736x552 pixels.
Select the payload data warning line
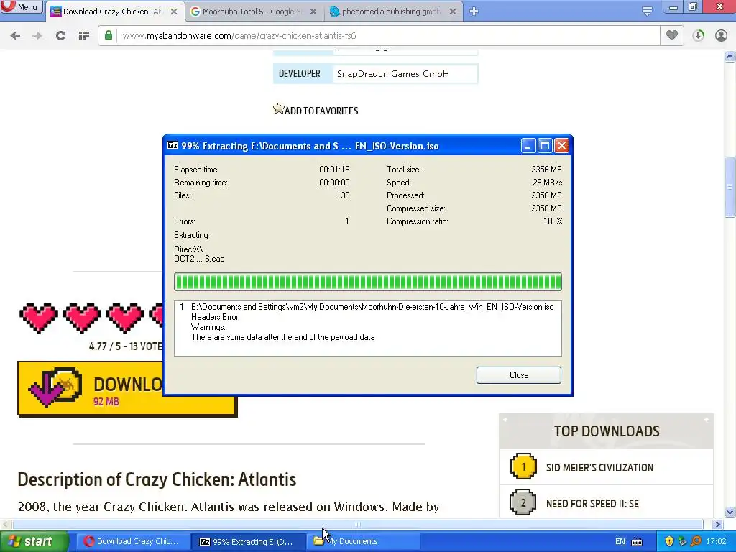pyautogui.click(x=283, y=337)
